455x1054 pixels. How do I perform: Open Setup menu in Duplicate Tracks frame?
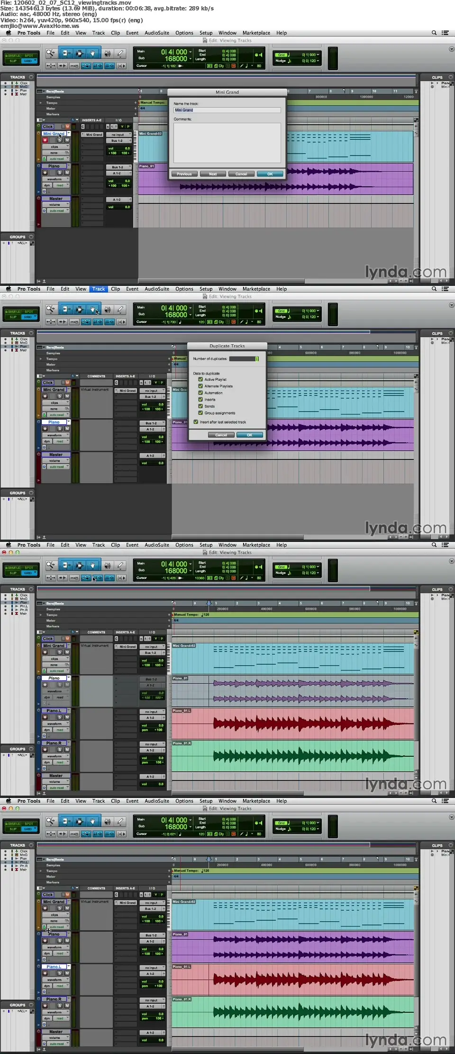point(206,289)
